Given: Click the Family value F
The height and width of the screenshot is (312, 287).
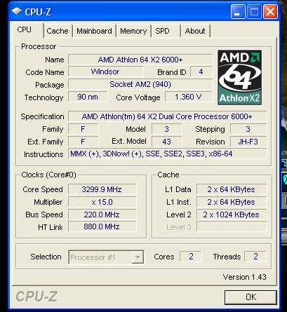Looking at the screenshot, I should (x=83, y=129).
